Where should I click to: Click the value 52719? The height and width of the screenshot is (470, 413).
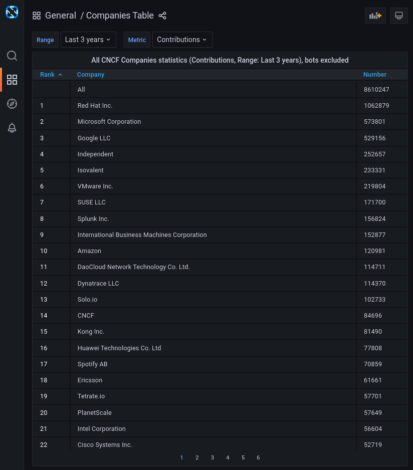[373, 445]
